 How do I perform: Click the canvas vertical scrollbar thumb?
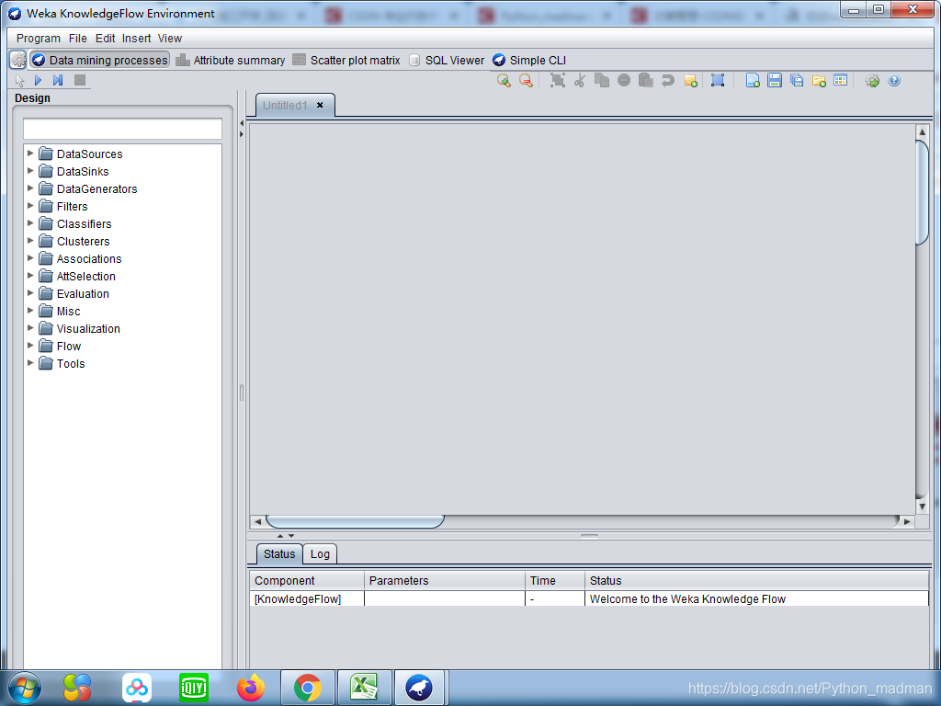(x=922, y=193)
